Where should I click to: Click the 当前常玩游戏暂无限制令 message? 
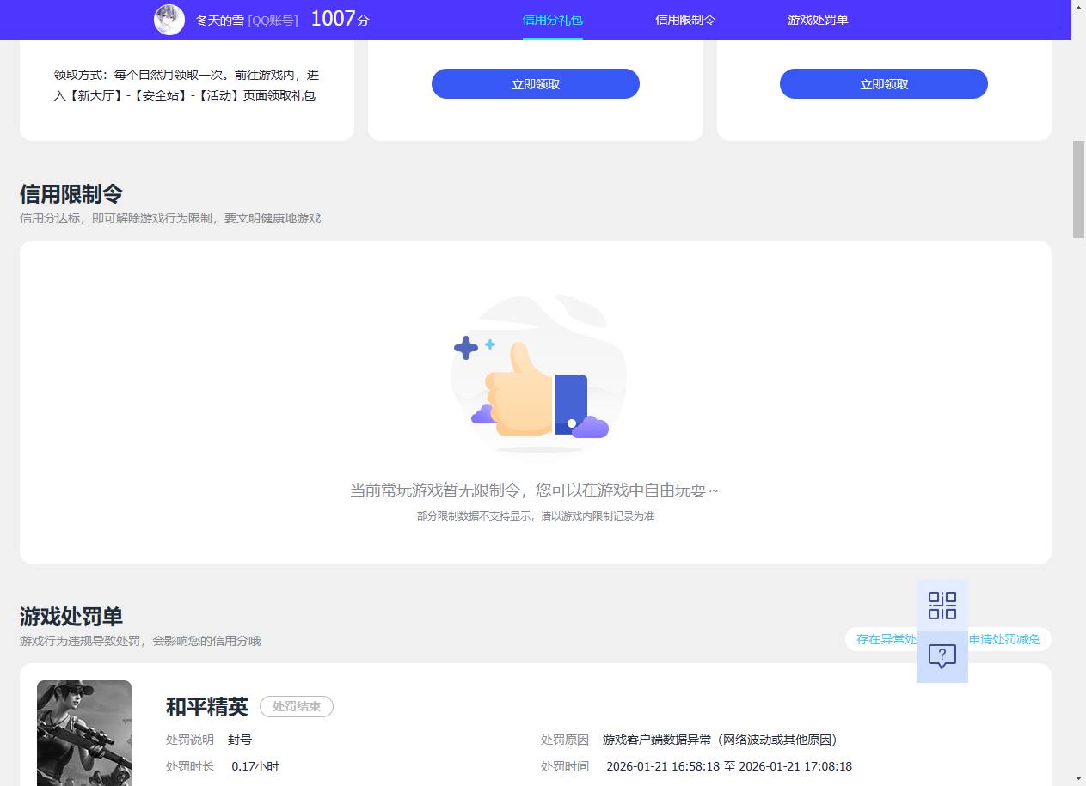(x=534, y=490)
